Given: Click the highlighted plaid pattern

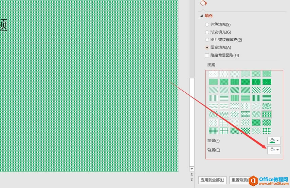Looking at the screenshot, I should (x=267, y=114).
